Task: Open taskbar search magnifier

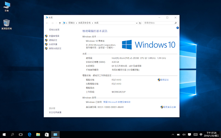Action: [12, 135]
